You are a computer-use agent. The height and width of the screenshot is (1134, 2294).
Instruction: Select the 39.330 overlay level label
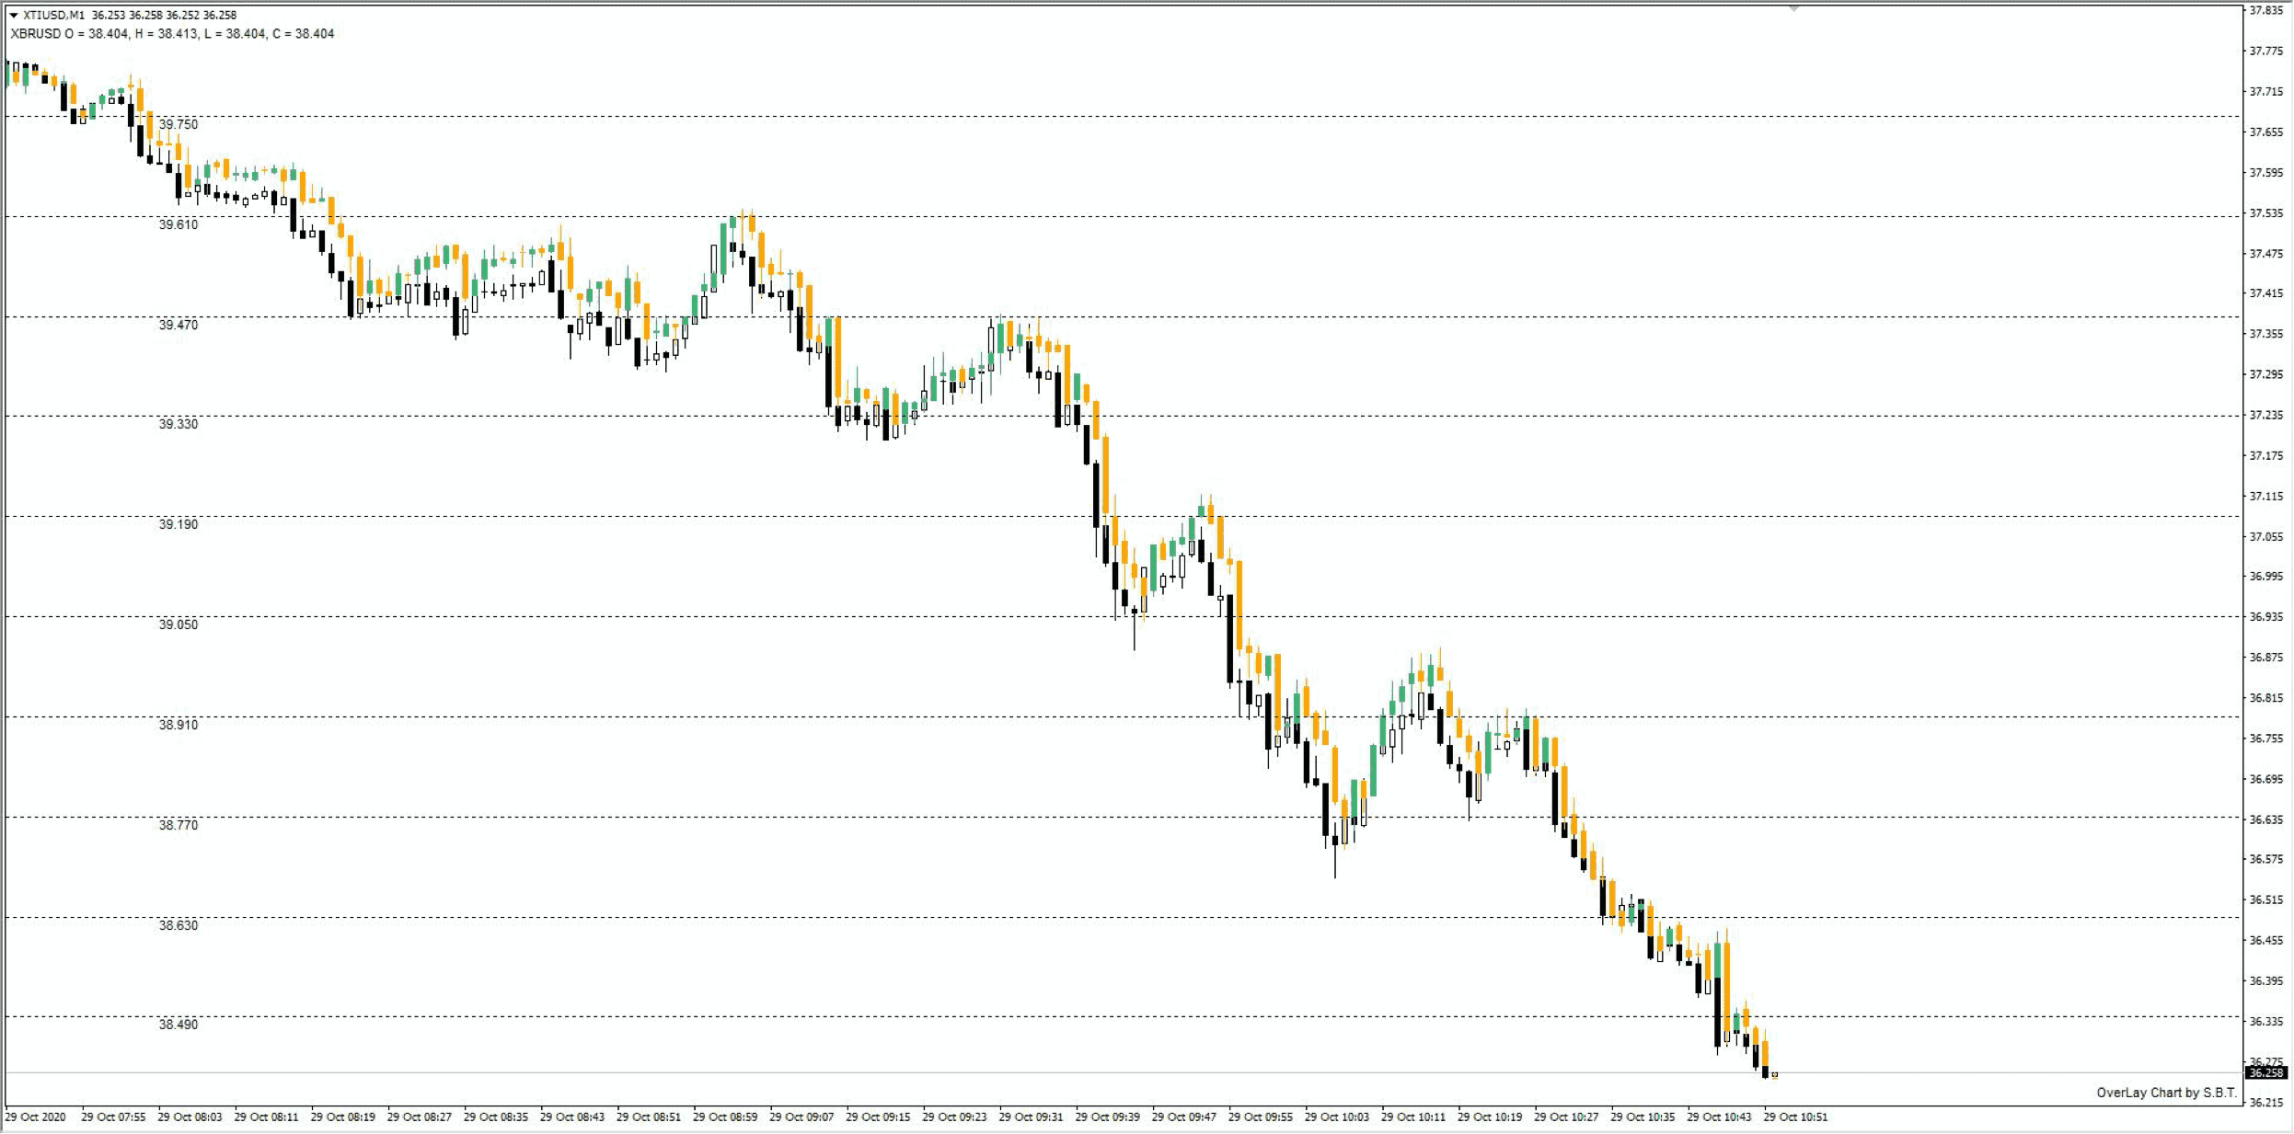click(178, 424)
